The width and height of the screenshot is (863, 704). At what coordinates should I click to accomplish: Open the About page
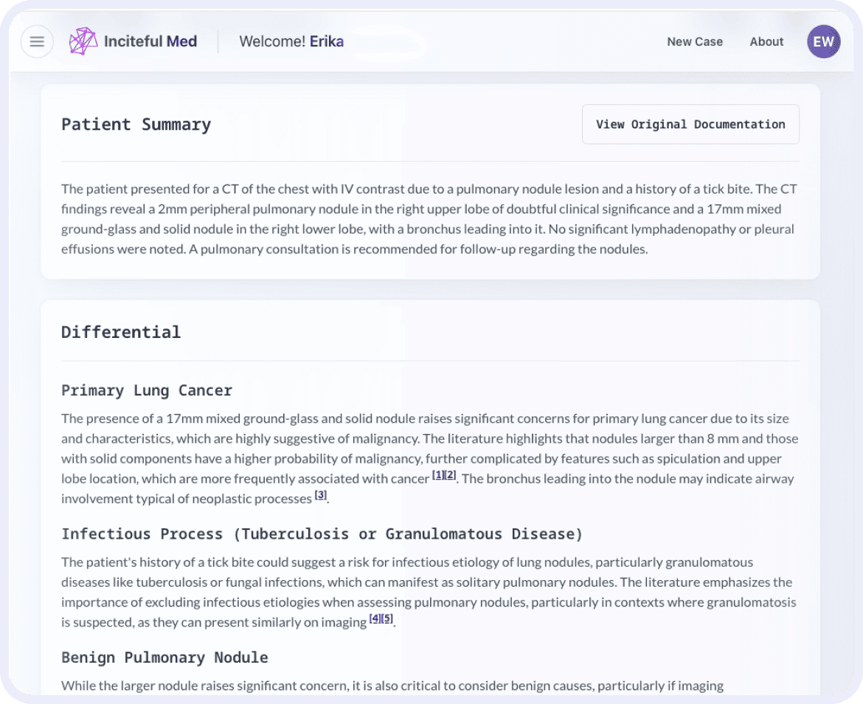coord(766,41)
